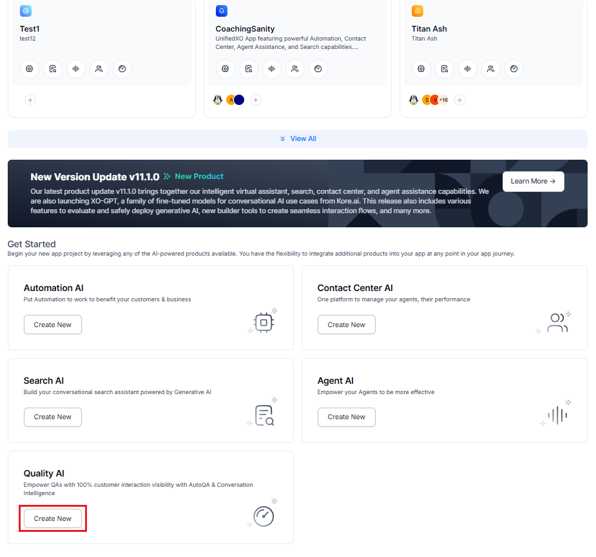Create new Search AI app
596x557 pixels.
coord(53,417)
